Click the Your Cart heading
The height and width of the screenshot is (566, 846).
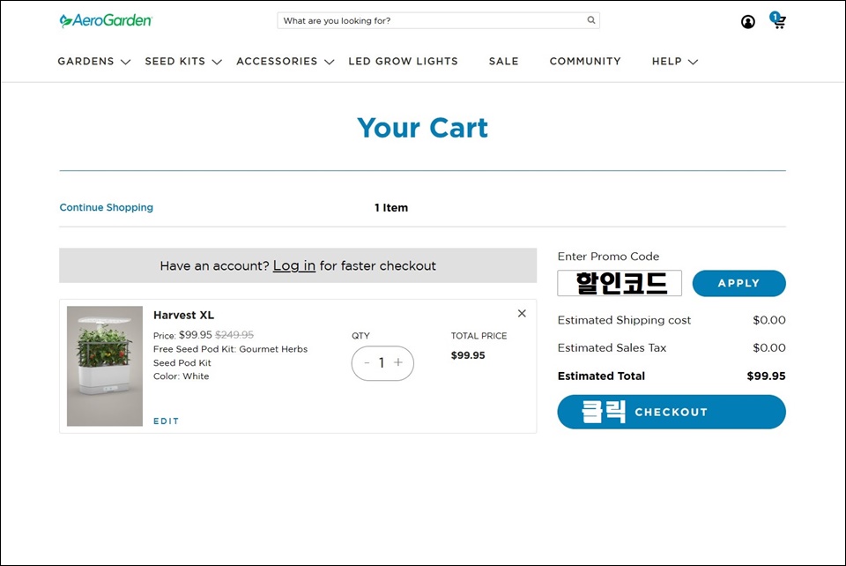click(422, 128)
